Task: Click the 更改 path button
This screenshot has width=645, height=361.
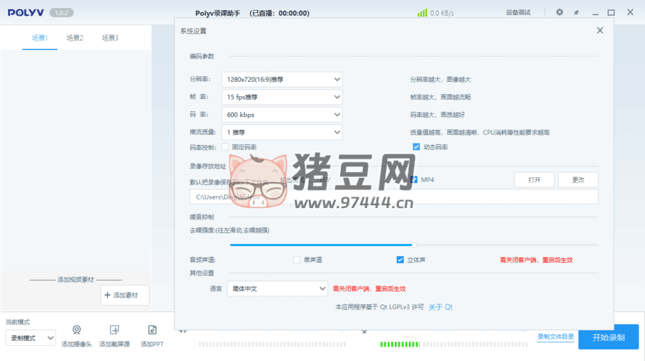Action: pyautogui.click(x=578, y=179)
